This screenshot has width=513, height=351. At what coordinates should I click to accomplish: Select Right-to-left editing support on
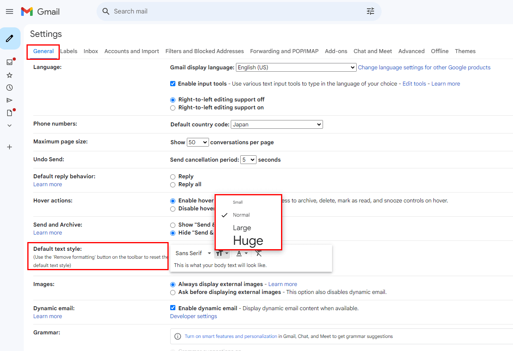[173, 108]
